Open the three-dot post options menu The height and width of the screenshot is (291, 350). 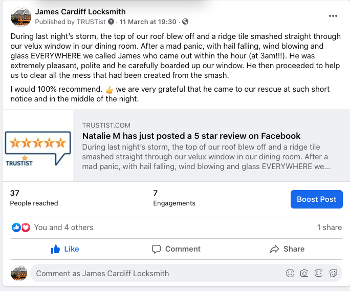(x=333, y=16)
